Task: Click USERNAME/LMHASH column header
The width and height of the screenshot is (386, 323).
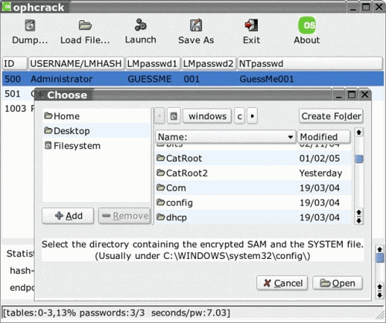Action: tap(76, 63)
